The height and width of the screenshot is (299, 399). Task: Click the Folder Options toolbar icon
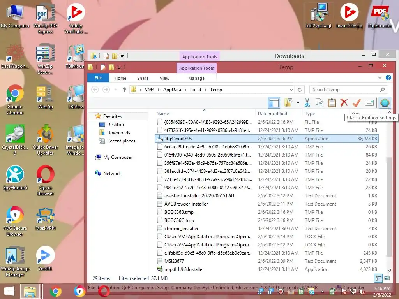point(288,103)
